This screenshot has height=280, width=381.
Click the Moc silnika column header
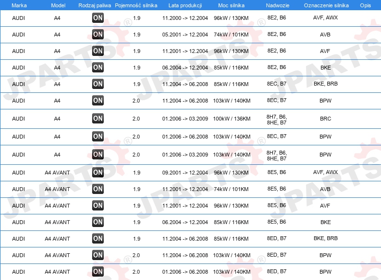(x=231, y=5)
